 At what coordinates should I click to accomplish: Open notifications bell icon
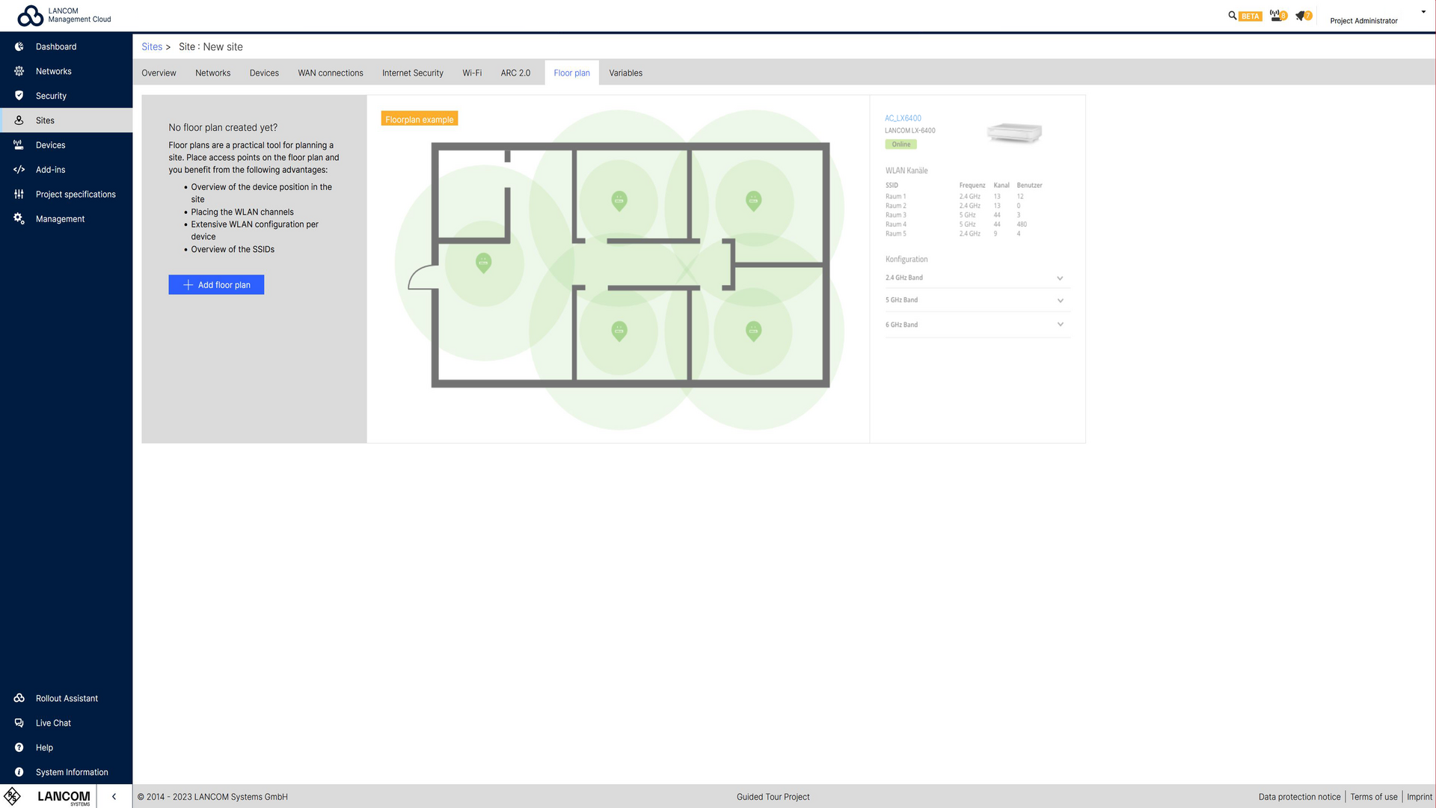click(1301, 15)
